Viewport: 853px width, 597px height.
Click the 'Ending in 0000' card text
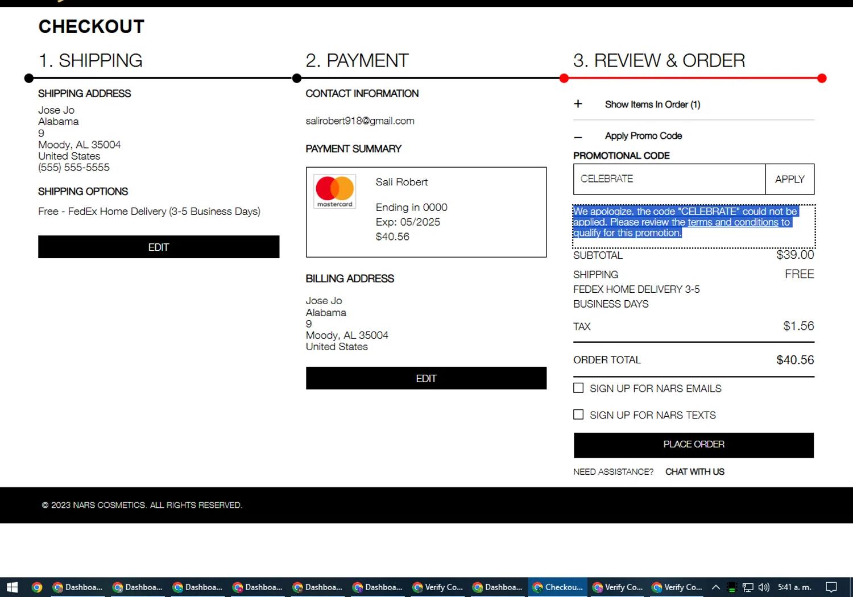tap(412, 208)
